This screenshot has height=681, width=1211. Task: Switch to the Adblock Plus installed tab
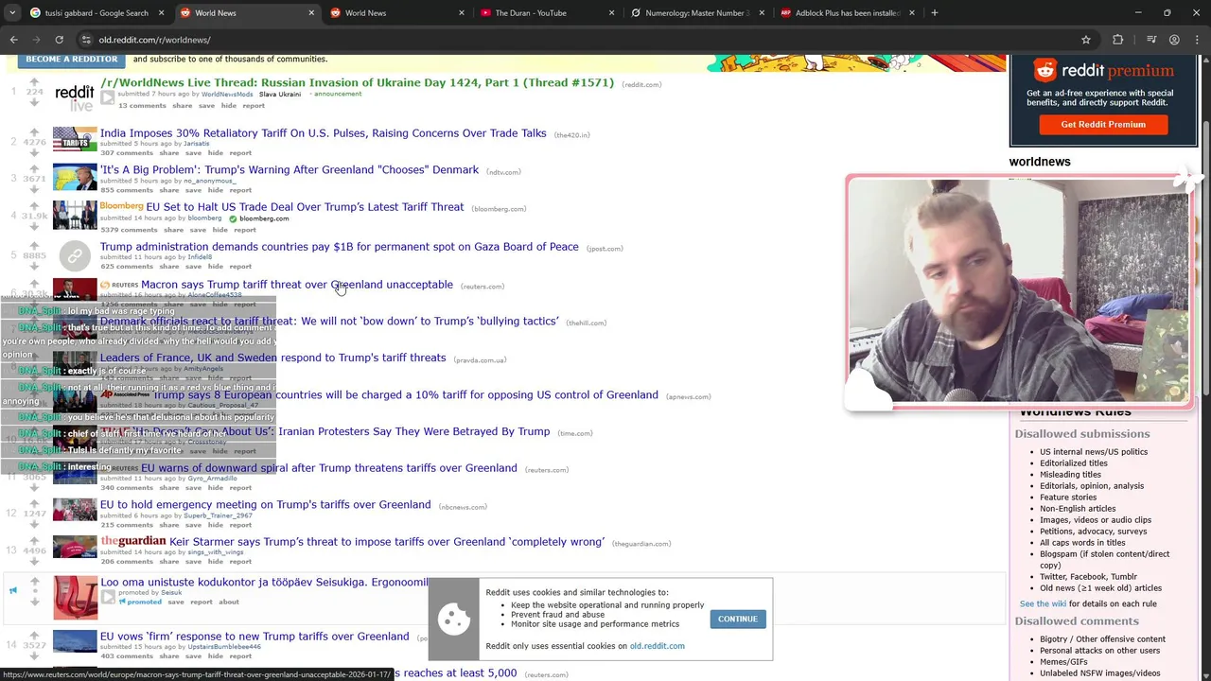[845, 13]
